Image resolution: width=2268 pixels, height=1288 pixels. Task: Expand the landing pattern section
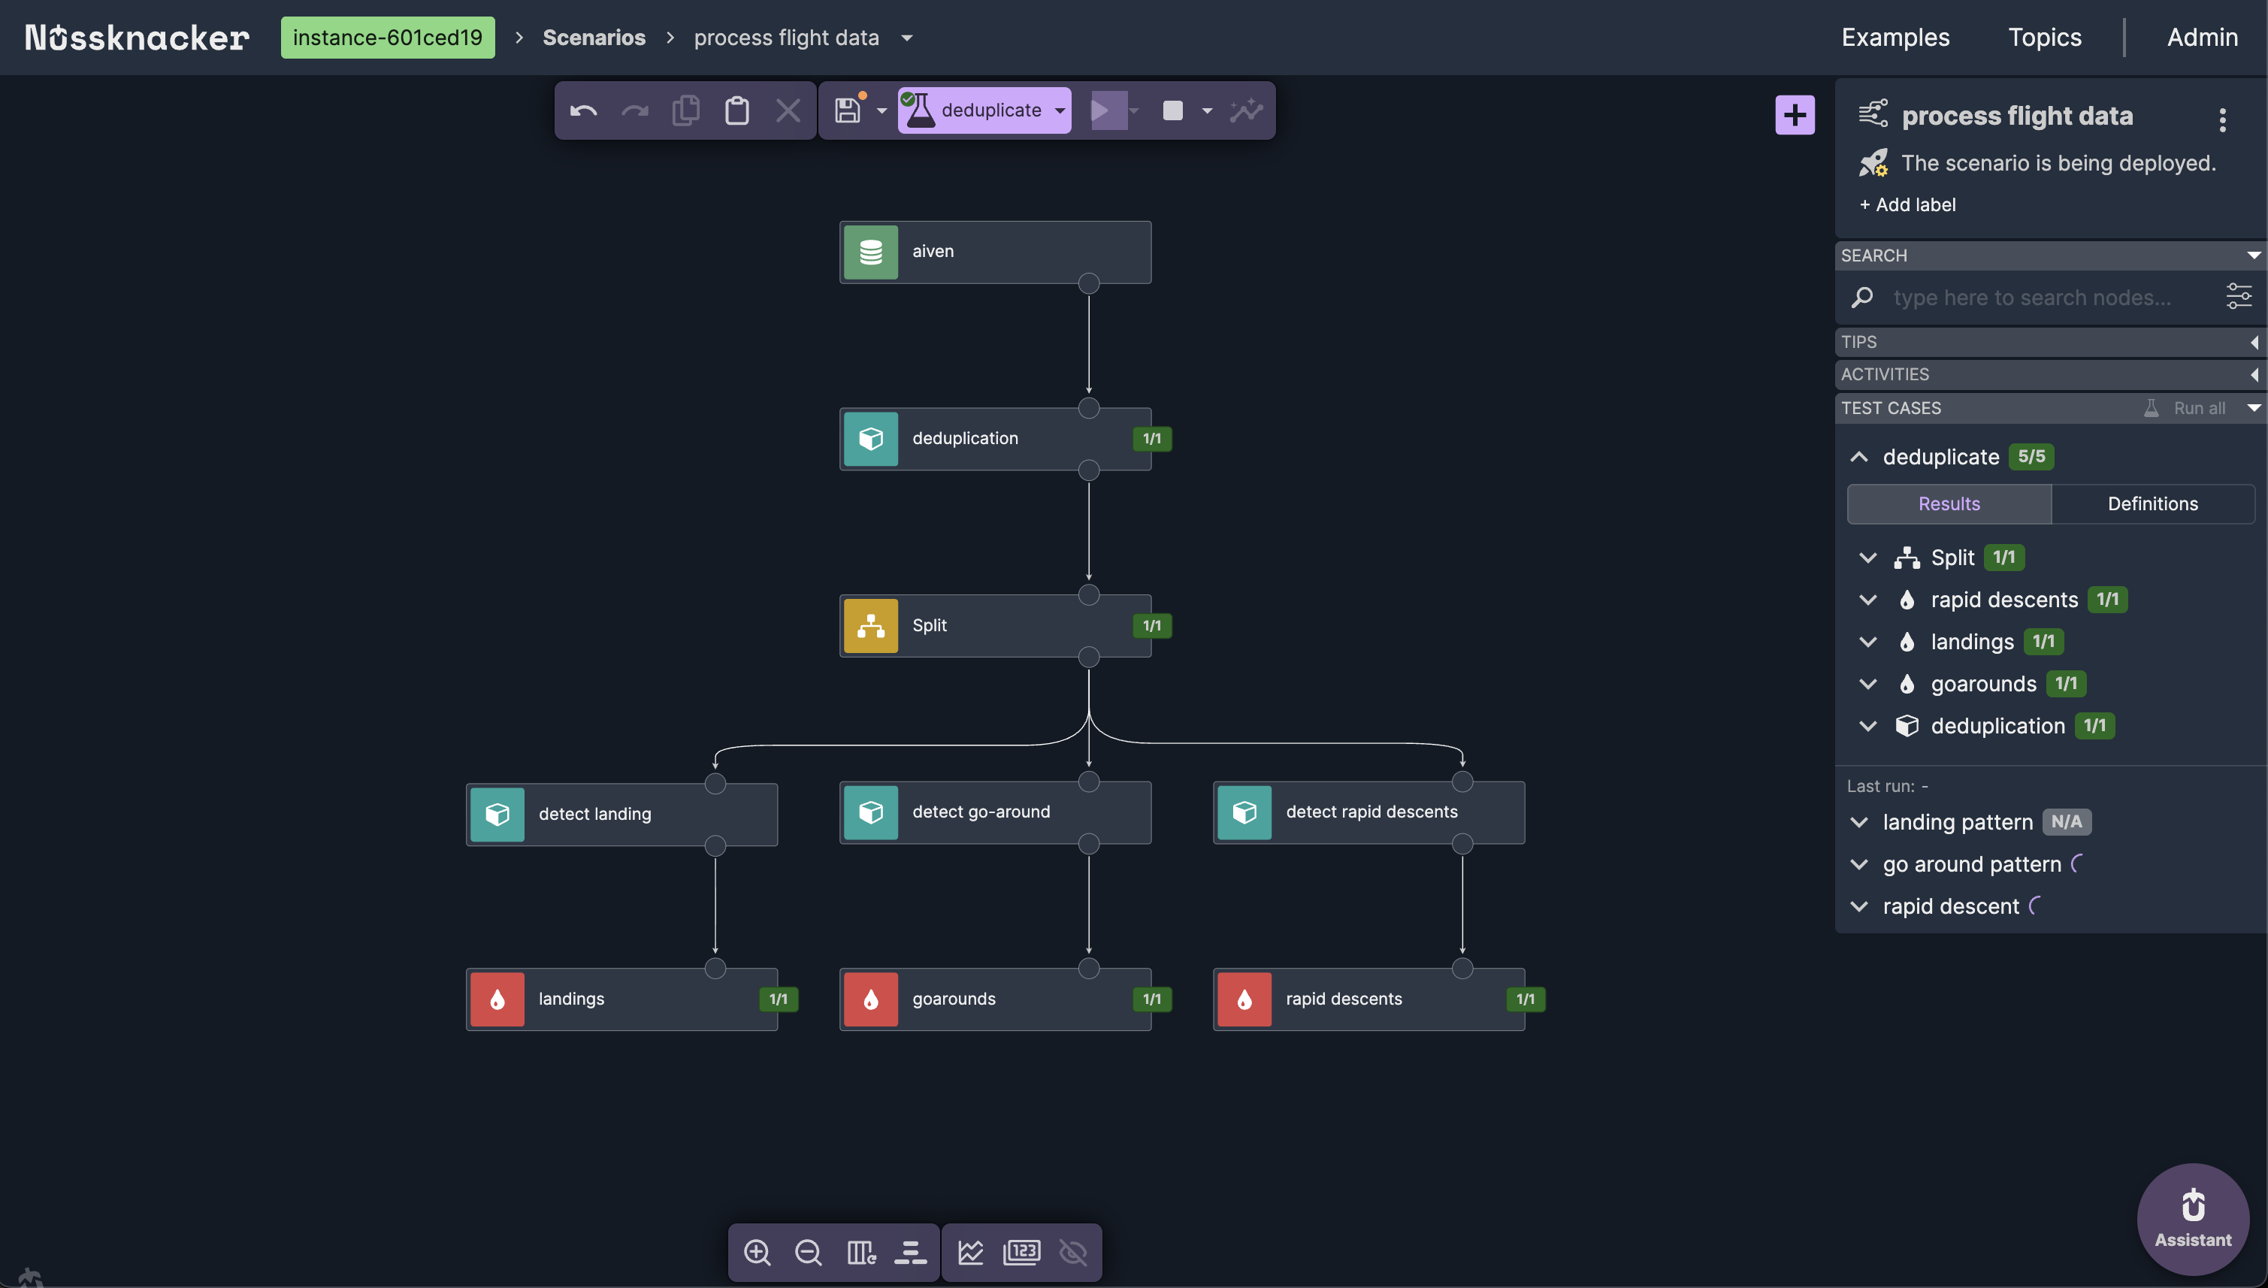coord(1858,822)
